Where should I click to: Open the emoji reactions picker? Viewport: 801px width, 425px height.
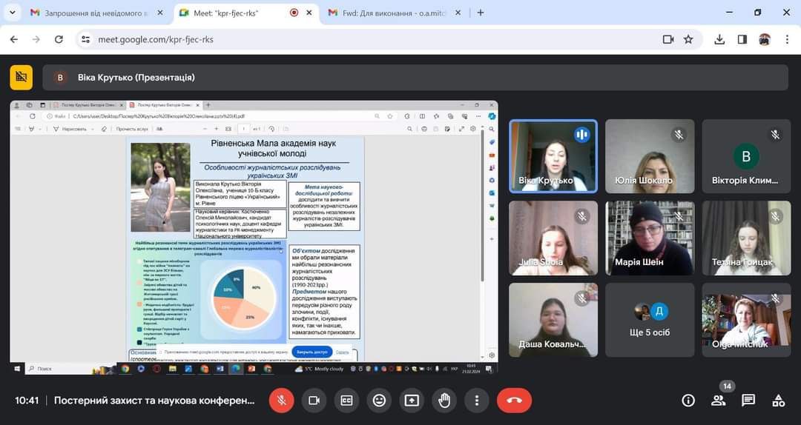(x=379, y=401)
